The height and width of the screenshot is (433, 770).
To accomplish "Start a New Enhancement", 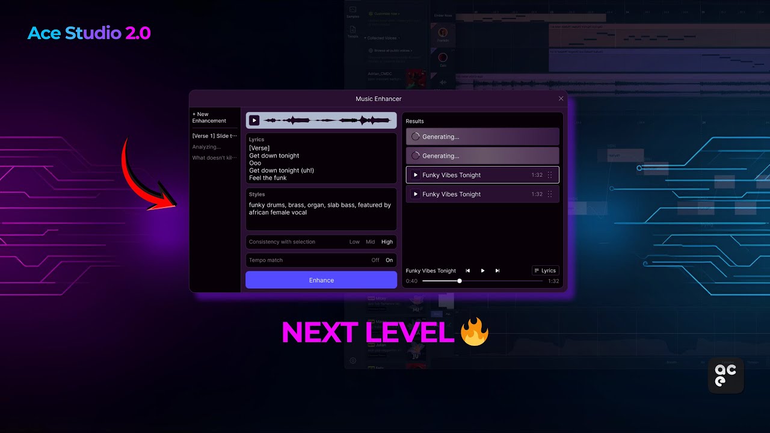I will click(x=209, y=117).
